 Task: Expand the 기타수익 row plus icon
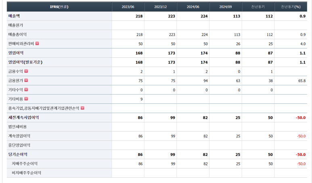[26, 90]
